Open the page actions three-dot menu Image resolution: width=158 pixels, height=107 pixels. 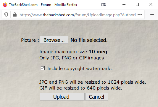pyautogui.click(x=140, y=15)
